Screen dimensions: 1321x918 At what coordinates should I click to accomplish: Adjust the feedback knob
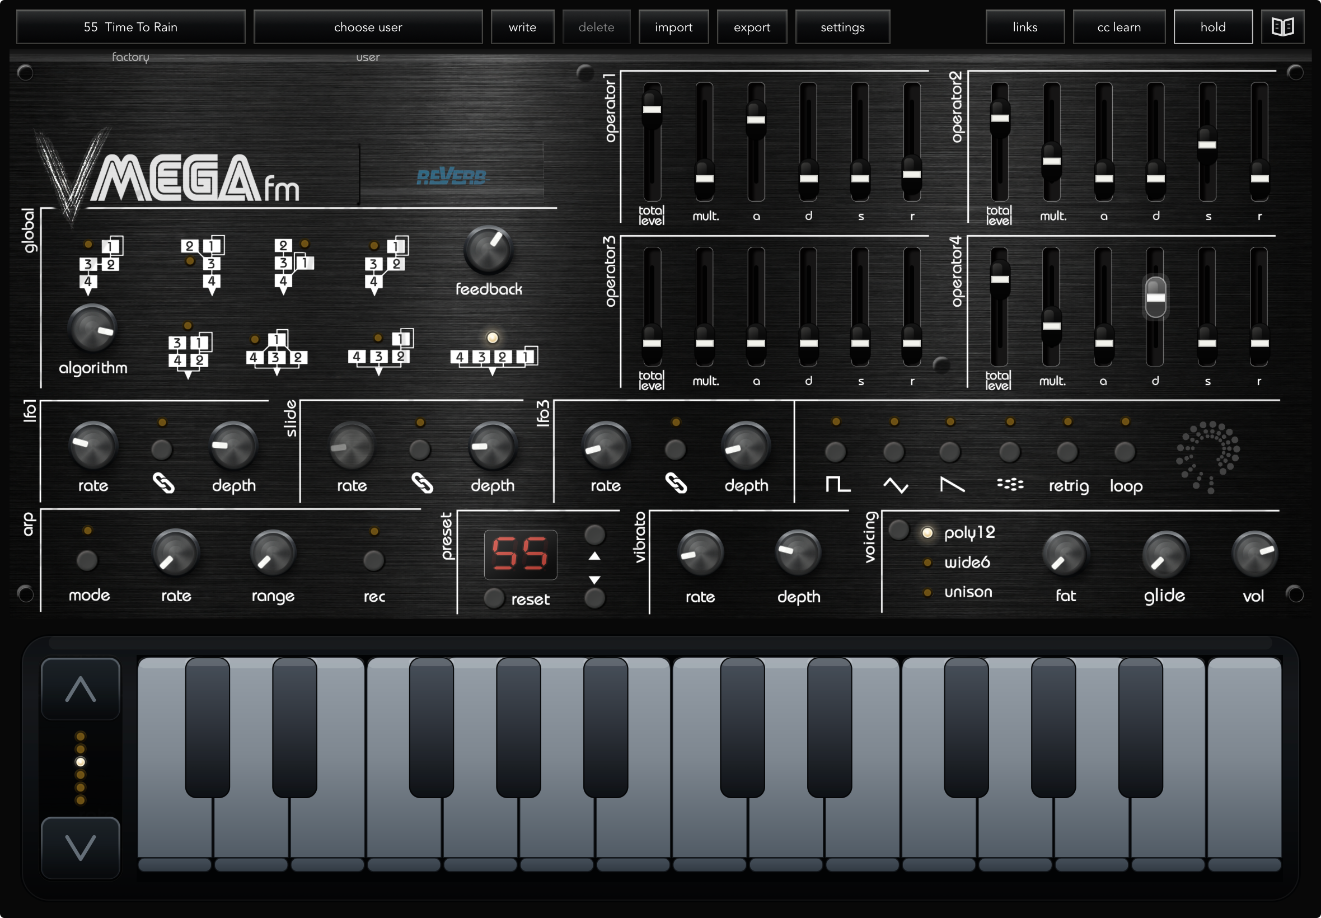[x=488, y=250]
